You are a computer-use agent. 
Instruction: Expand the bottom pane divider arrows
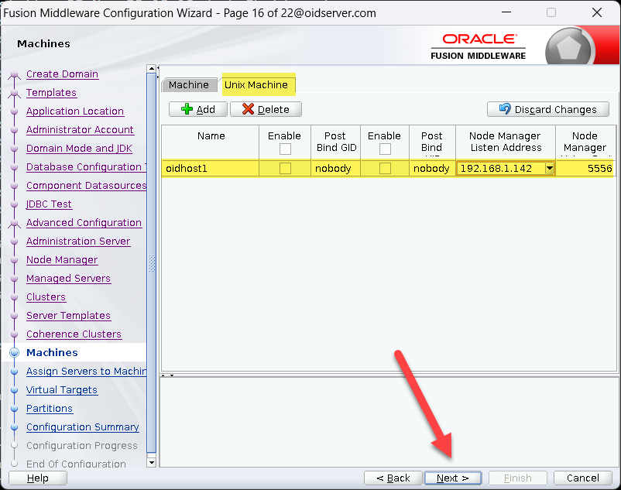[169, 375]
